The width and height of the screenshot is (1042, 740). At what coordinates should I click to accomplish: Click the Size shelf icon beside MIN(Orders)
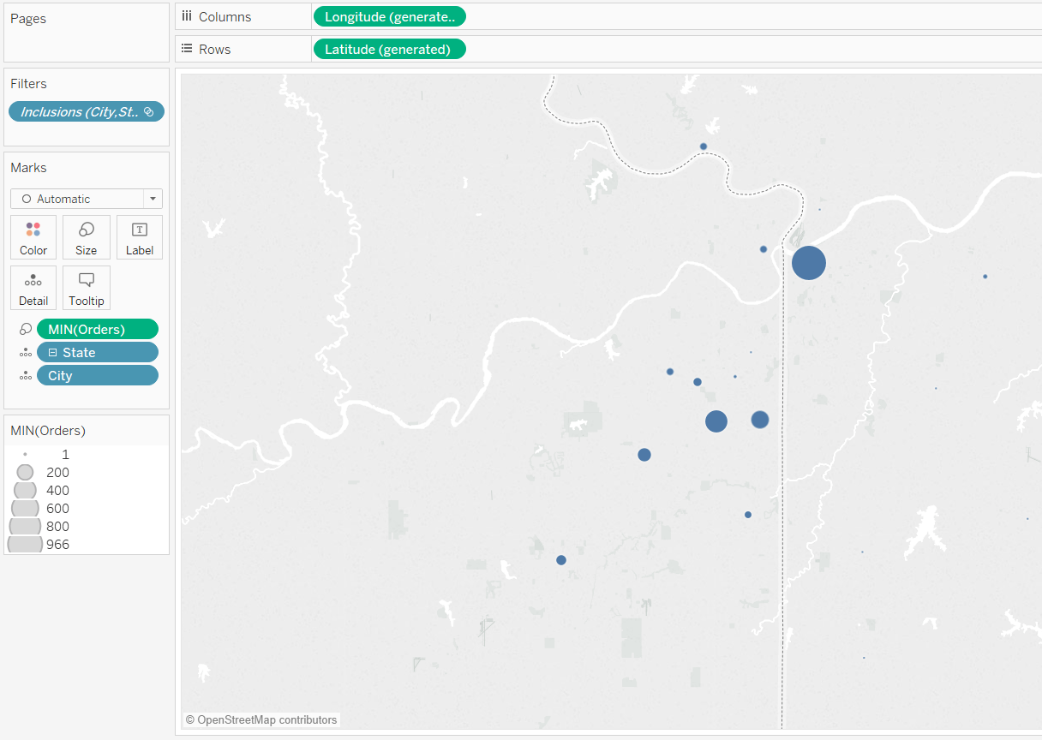[25, 328]
